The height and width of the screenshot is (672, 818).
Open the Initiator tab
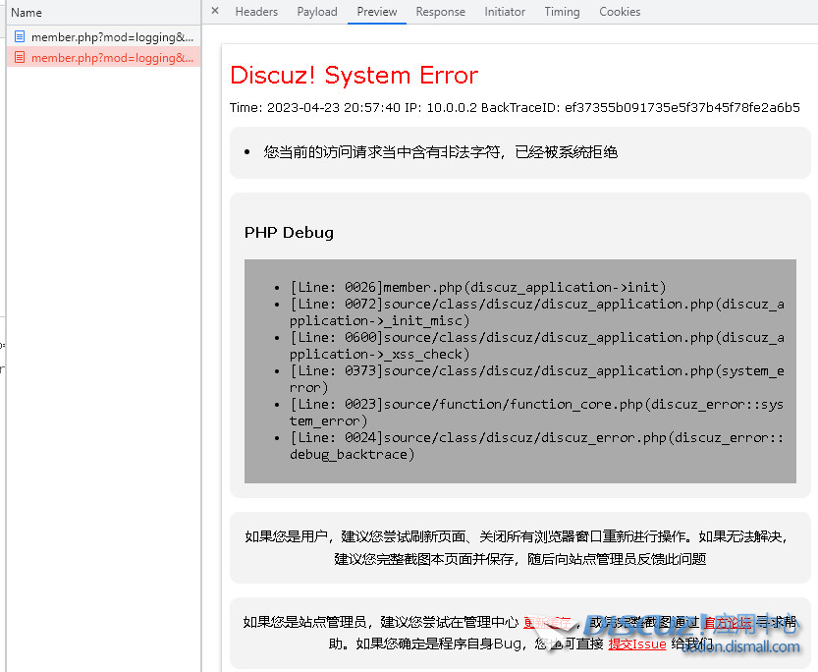pyautogui.click(x=504, y=12)
